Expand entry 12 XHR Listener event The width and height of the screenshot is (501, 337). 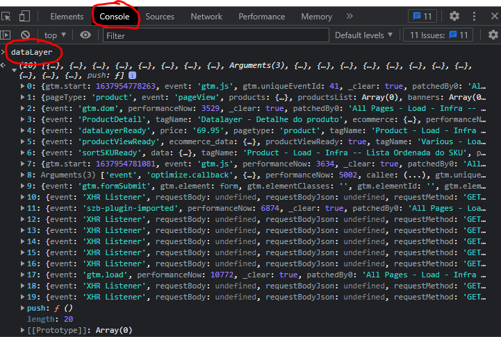(22, 219)
